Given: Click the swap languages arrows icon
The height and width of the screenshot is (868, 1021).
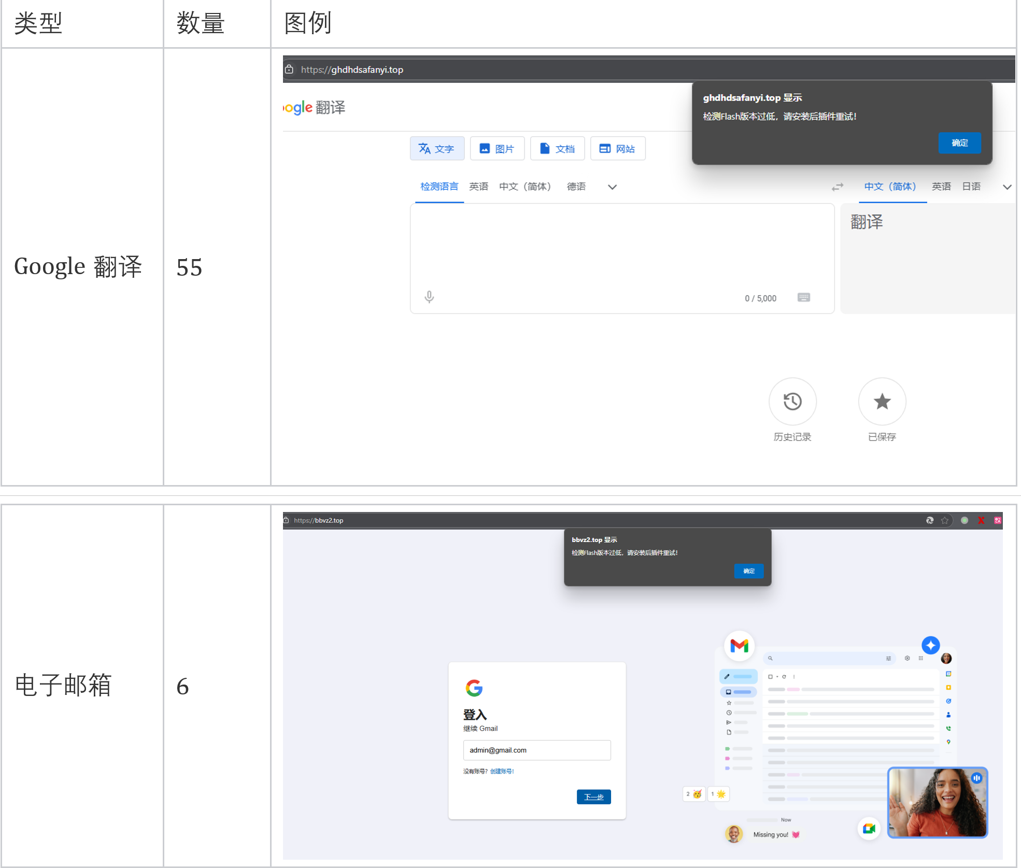Looking at the screenshot, I should click(x=838, y=187).
